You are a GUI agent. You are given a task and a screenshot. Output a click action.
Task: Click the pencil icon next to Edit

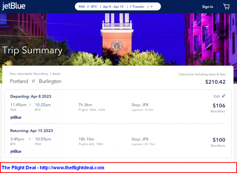(224, 96)
